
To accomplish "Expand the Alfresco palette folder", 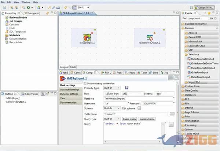I will coord(201,33).
